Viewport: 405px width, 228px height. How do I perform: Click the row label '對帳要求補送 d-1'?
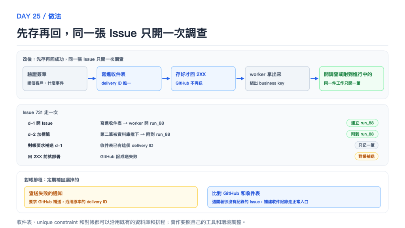point(45,146)
